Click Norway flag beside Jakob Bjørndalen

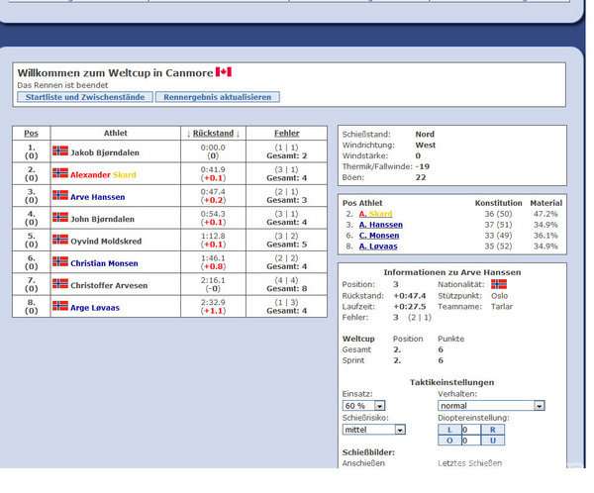point(60,150)
